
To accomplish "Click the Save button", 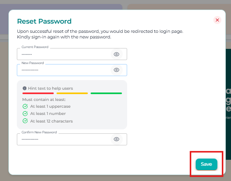I will tap(207, 164).
